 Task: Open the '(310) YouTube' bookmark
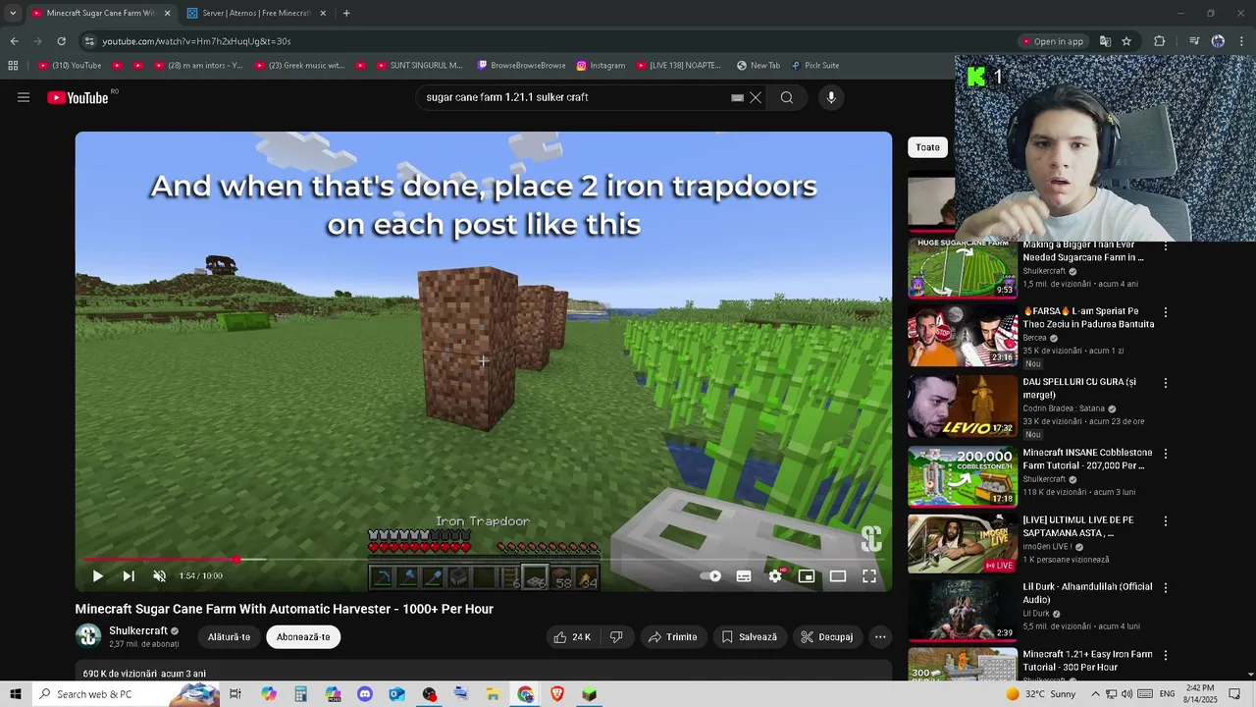pyautogui.click(x=70, y=66)
